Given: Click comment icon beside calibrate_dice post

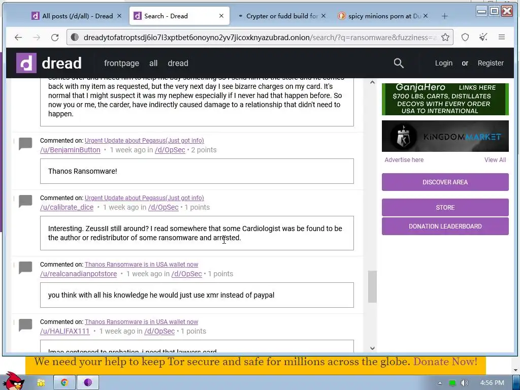Looking at the screenshot, I should pos(25,201).
